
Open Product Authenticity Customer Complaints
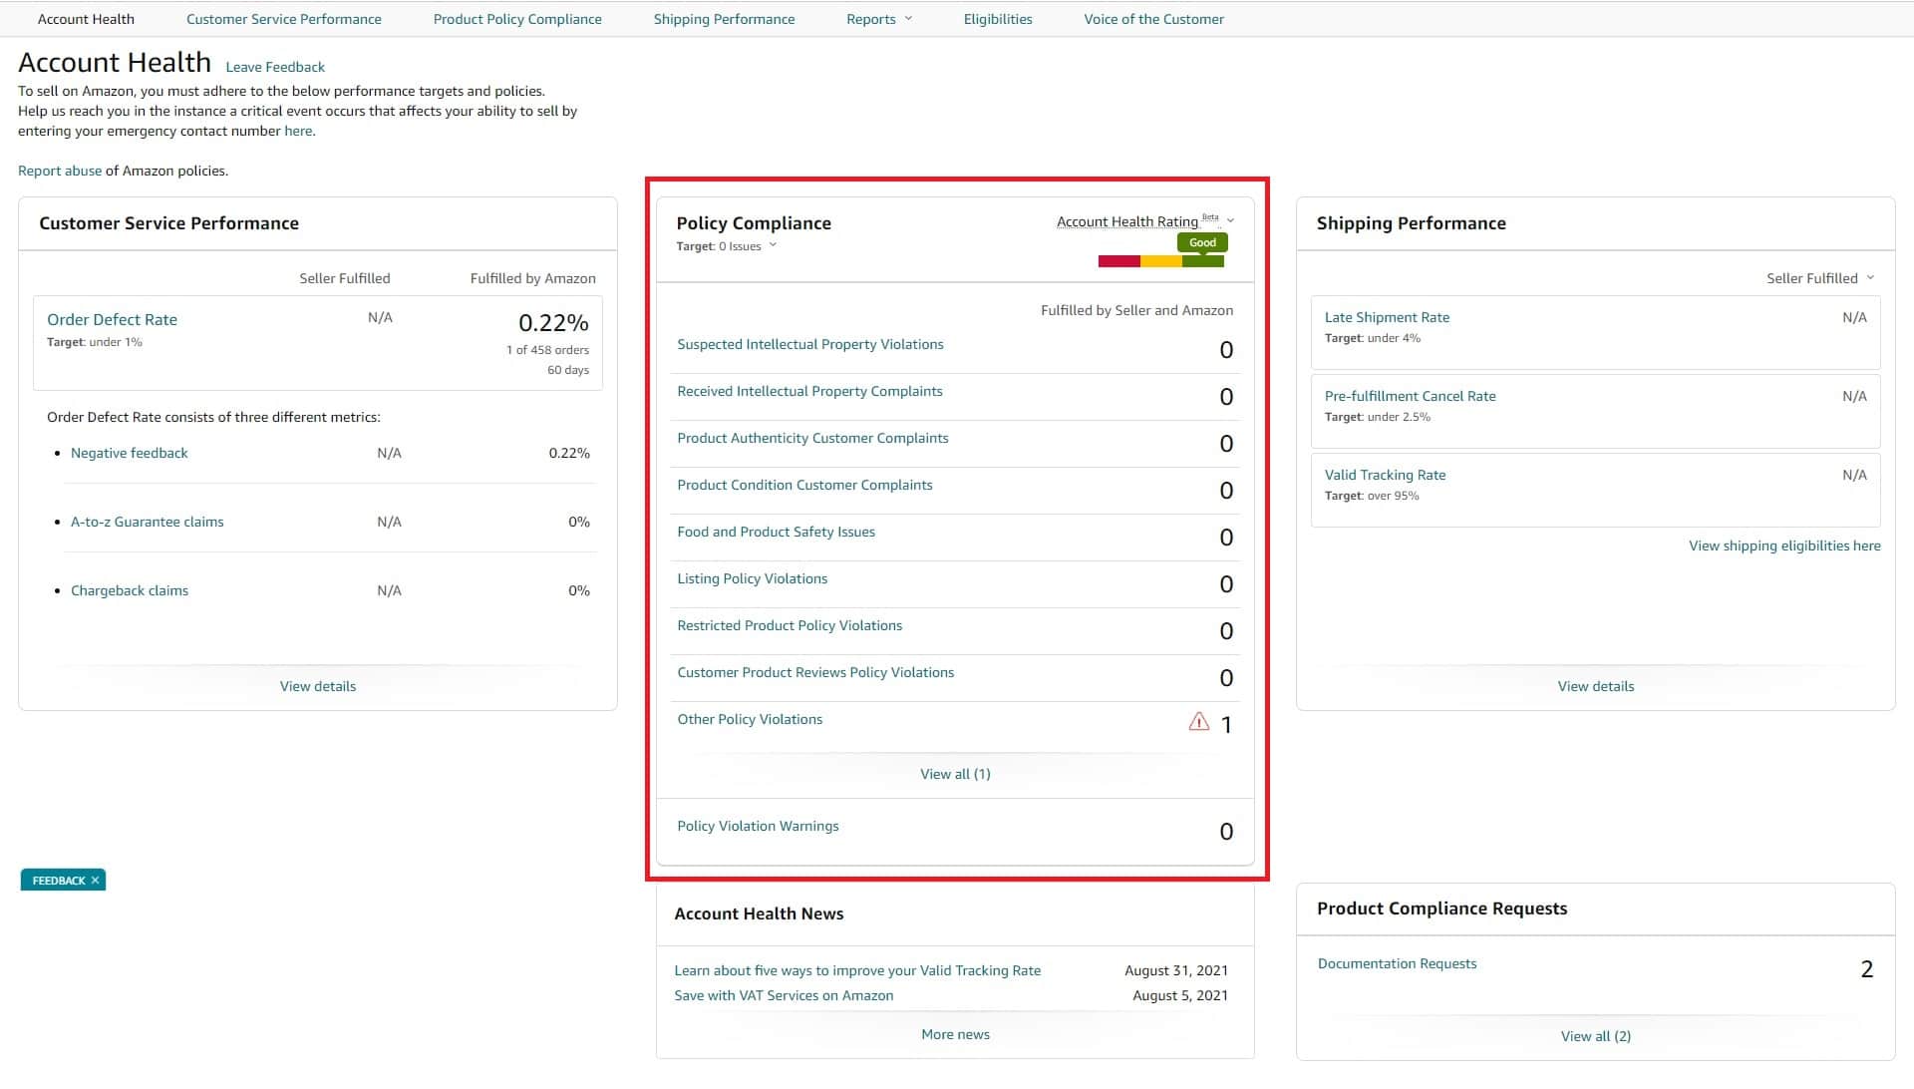tap(812, 438)
